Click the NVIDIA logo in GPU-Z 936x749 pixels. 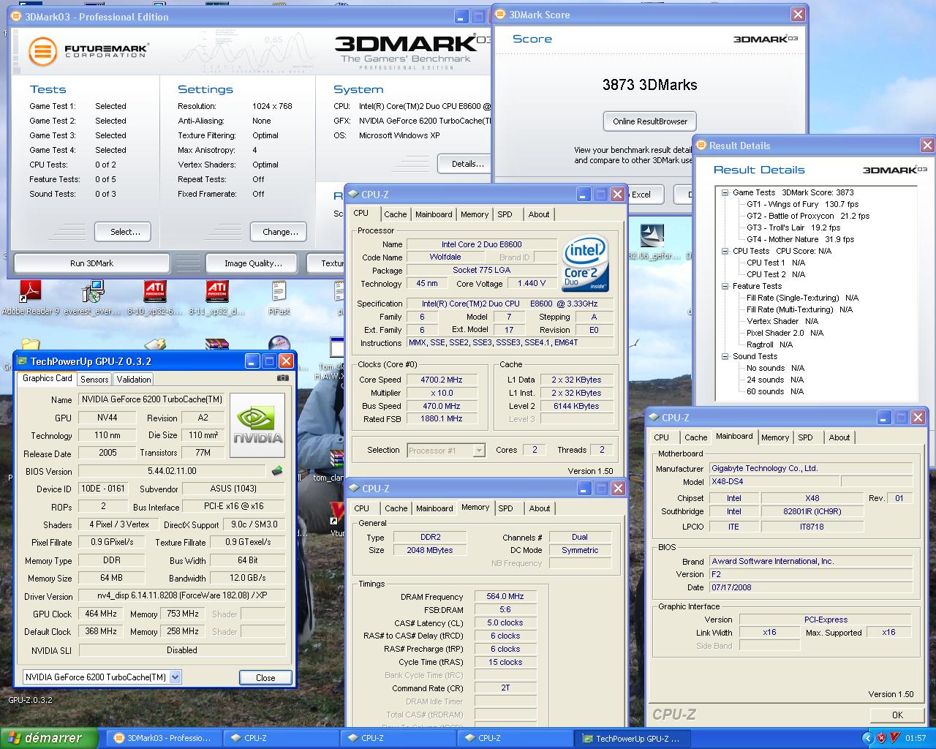point(257,425)
